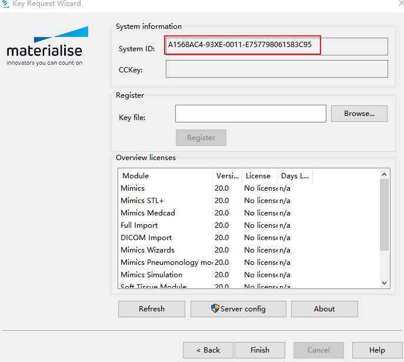Viewport: 404px width, 362px height.
Task: Click the Days L... column header
Action: pos(295,176)
